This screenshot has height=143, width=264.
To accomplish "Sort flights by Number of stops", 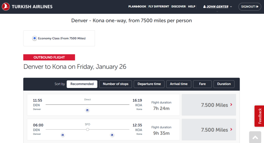I will coord(116,84).
